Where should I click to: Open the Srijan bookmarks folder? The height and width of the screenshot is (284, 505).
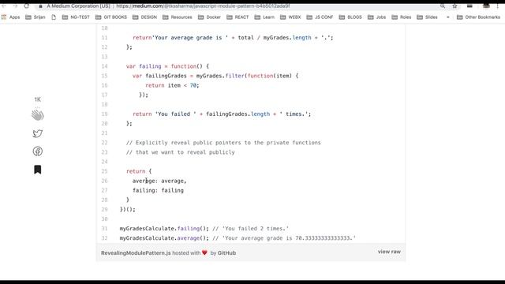click(36, 17)
